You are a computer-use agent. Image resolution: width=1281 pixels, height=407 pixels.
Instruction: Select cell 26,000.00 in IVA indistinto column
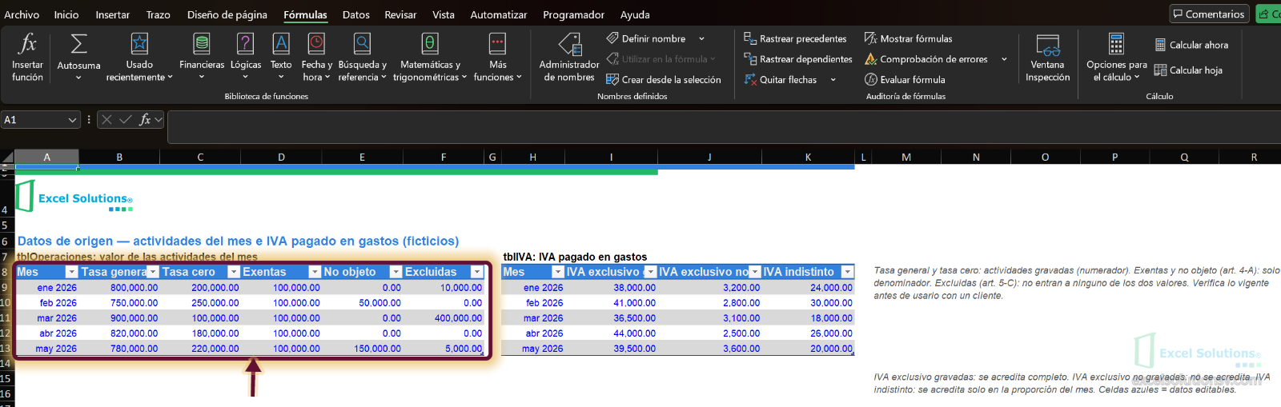pyautogui.click(x=809, y=333)
